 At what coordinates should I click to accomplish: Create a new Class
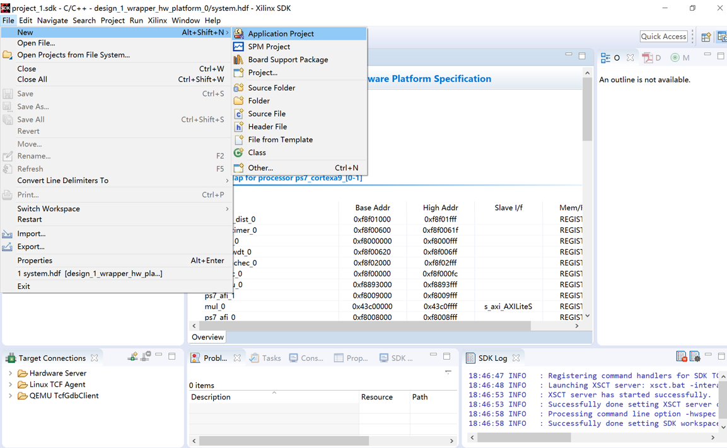pyautogui.click(x=300, y=153)
